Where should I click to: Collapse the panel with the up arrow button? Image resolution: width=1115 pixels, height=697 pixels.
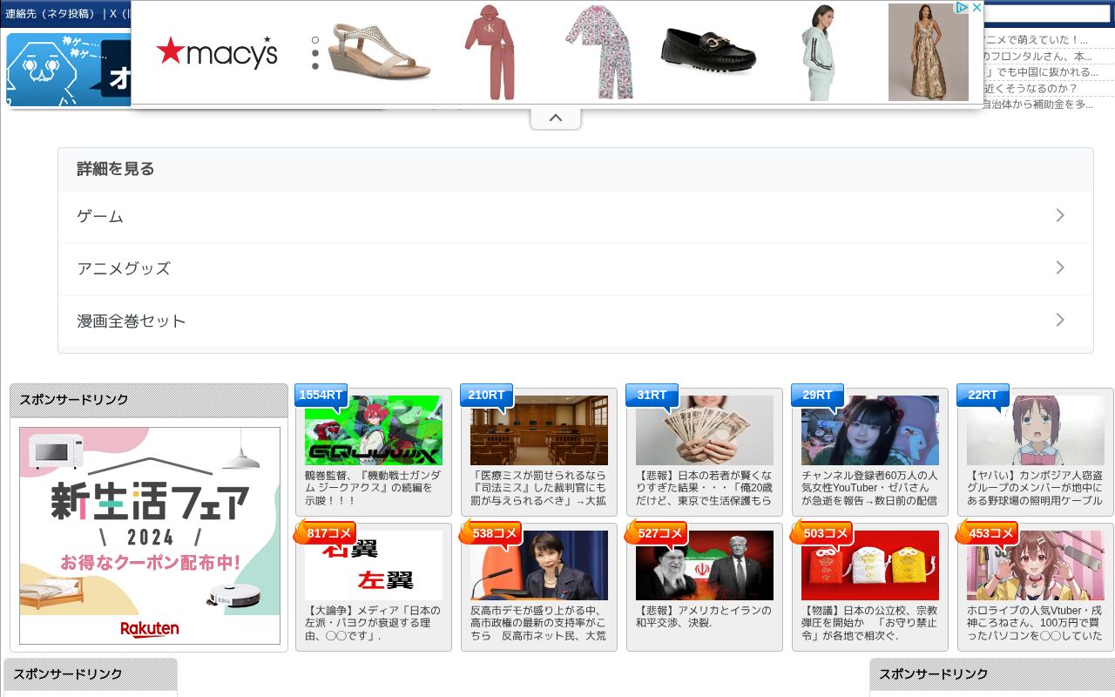pos(556,117)
